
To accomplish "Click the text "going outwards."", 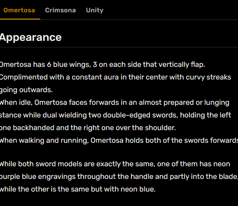I will pyautogui.click(x=26, y=90).
